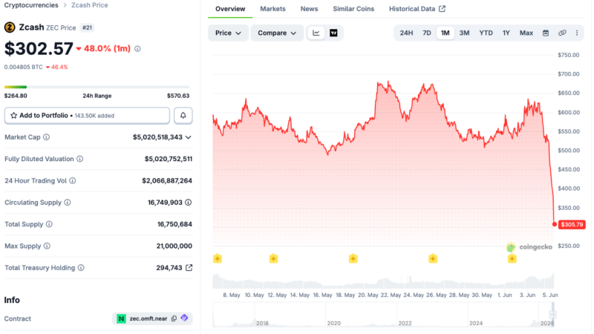
Task: Click the info icon beside 48.0% (1m)
Action: (137, 49)
